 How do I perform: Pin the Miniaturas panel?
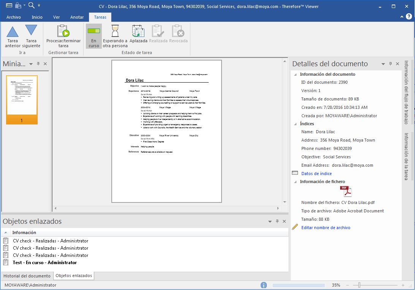click(x=38, y=64)
